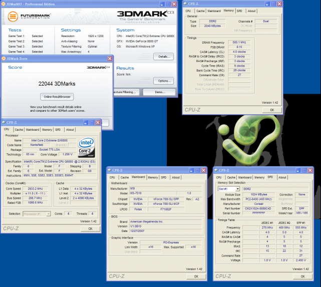Close the CPU-Z Memory window

[x=279, y=4]
